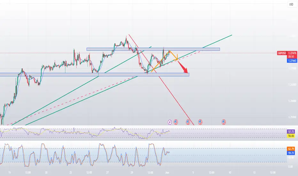Open the purple lightning event icon
The height and width of the screenshot is (176, 298).
(170, 122)
